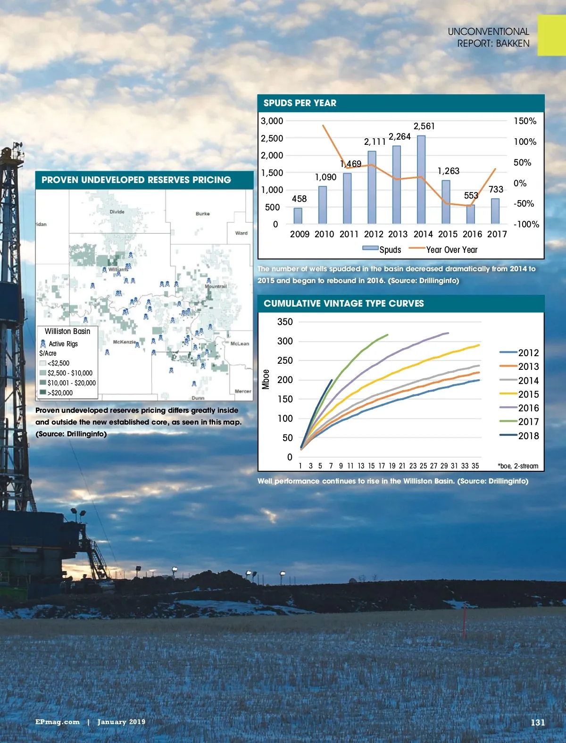Select the 2018 entry in type curves legend
Image resolution: width=566 pixels, height=743 pixels.
[519, 436]
